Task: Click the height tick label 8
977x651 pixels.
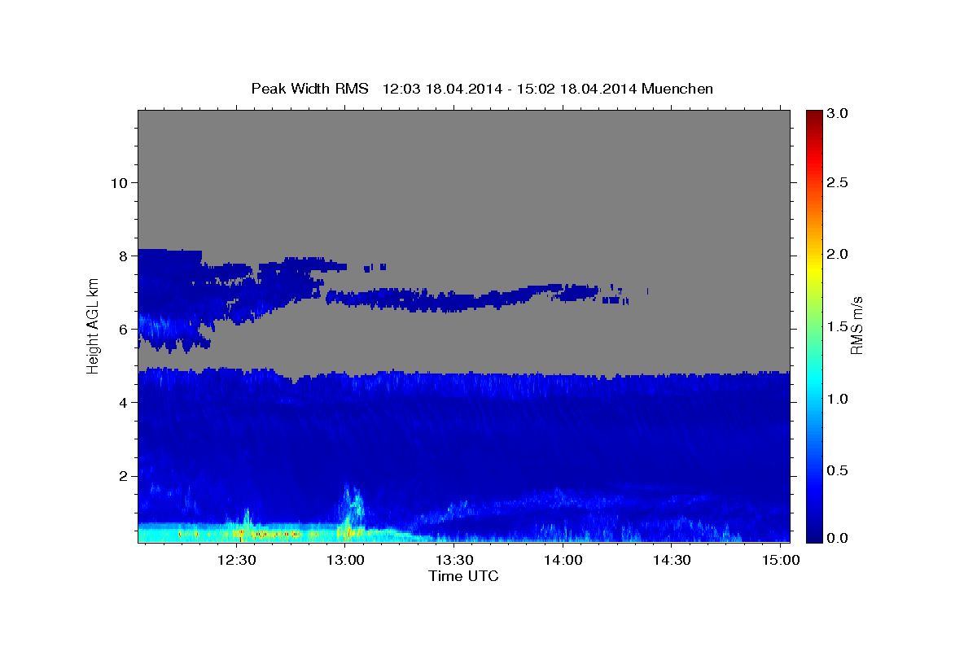Action: 122,256
